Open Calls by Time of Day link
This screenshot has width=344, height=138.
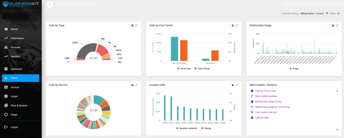click(265, 91)
